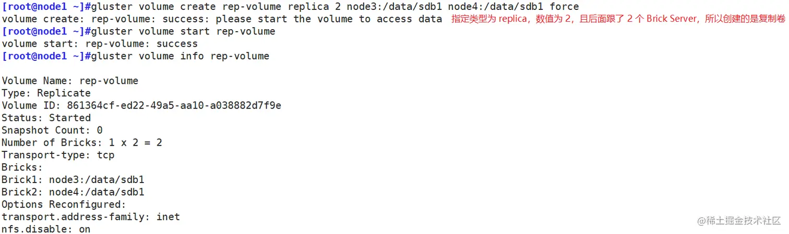This screenshot has height=234, width=789.
Task: Click the 'Bricks:' heading line
Action: 22,167
